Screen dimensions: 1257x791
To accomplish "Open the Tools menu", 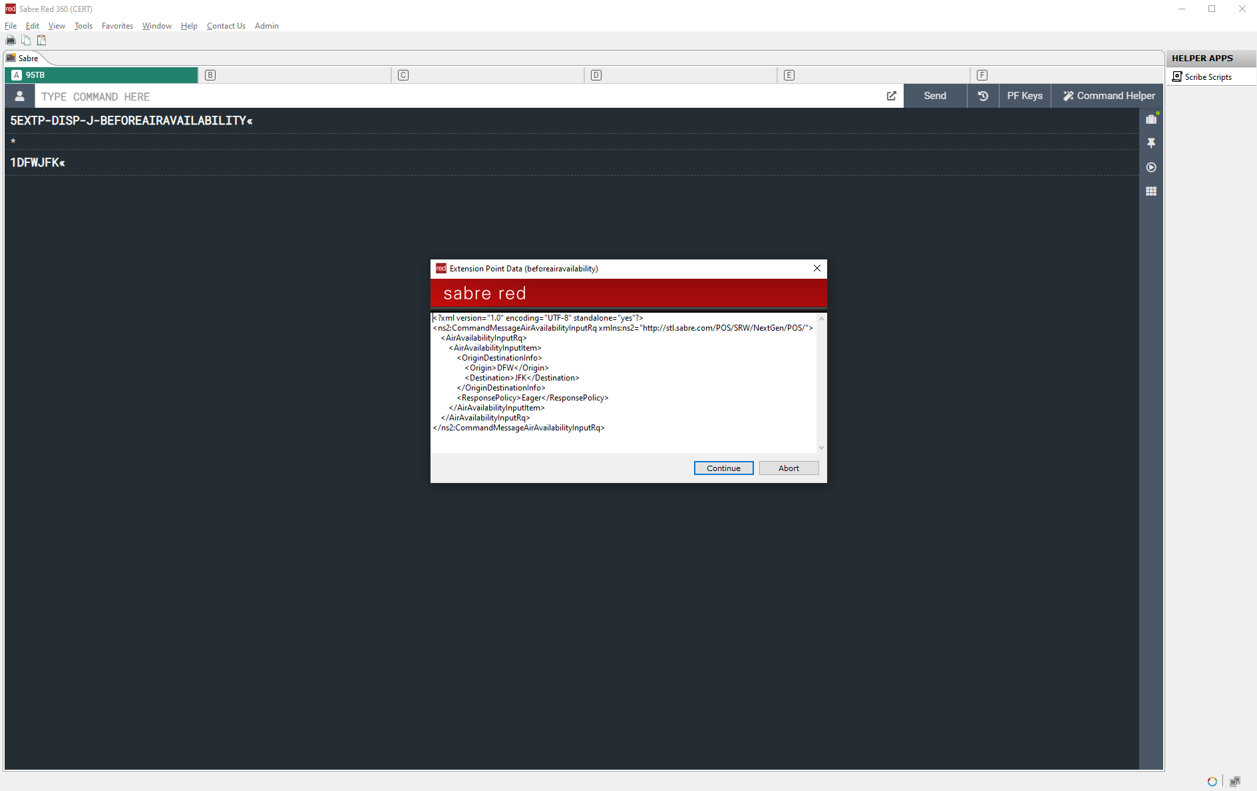I will tap(83, 26).
